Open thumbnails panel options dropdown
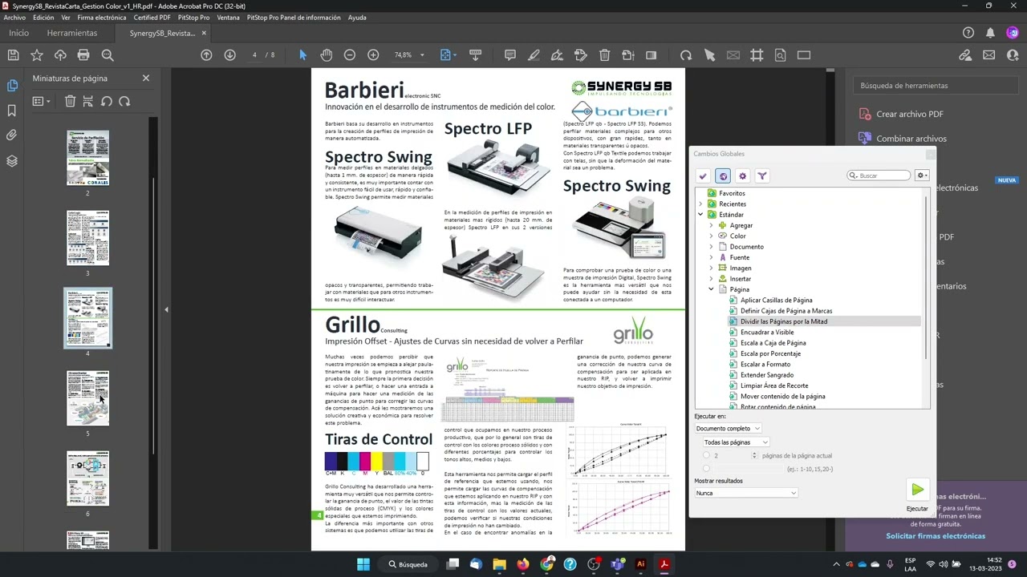This screenshot has height=577, width=1027. pyautogui.click(x=41, y=101)
